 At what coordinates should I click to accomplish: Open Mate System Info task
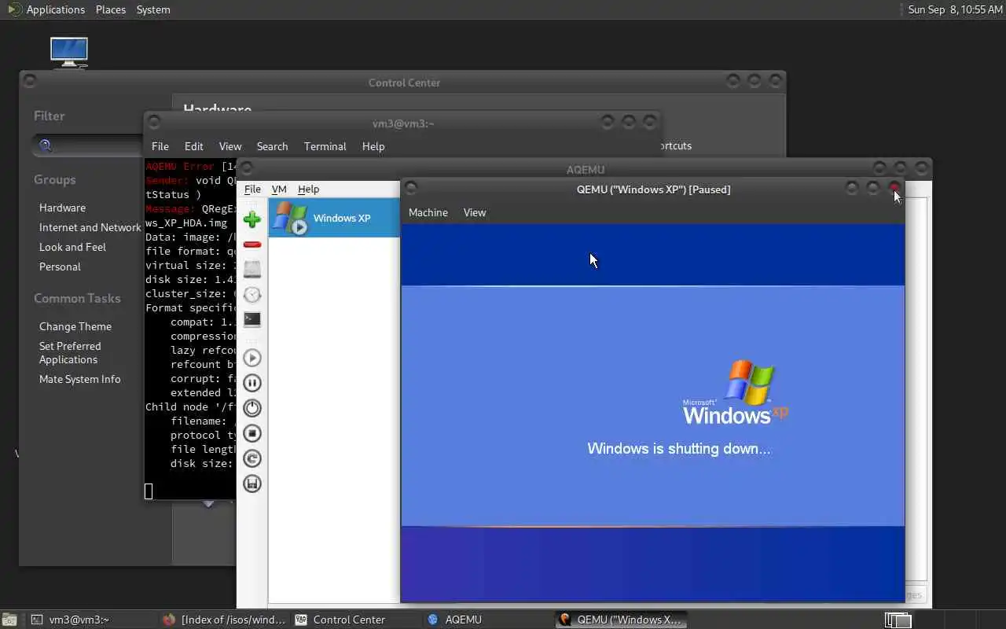[x=80, y=379]
